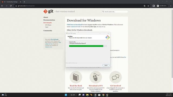Open the Windows Start menu
This screenshot has height=97, width=173.
click(66, 95)
